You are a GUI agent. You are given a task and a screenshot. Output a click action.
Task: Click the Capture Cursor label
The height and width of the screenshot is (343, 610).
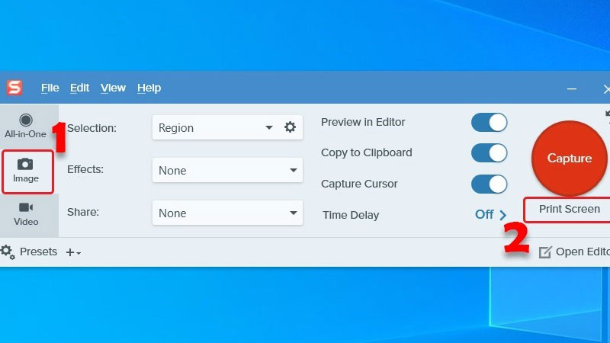[x=359, y=184]
